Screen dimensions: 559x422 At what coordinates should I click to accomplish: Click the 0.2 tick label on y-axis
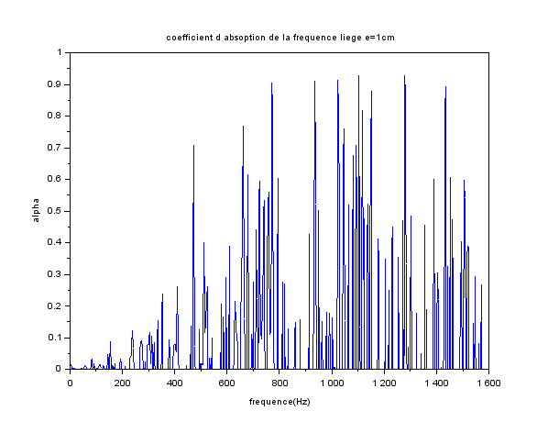point(57,306)
